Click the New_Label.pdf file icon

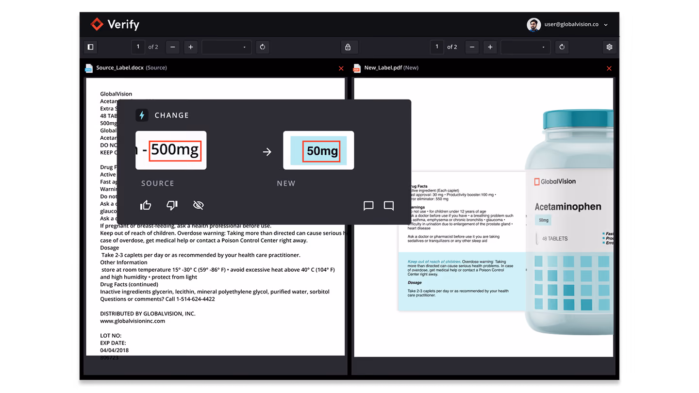[357, 68]
